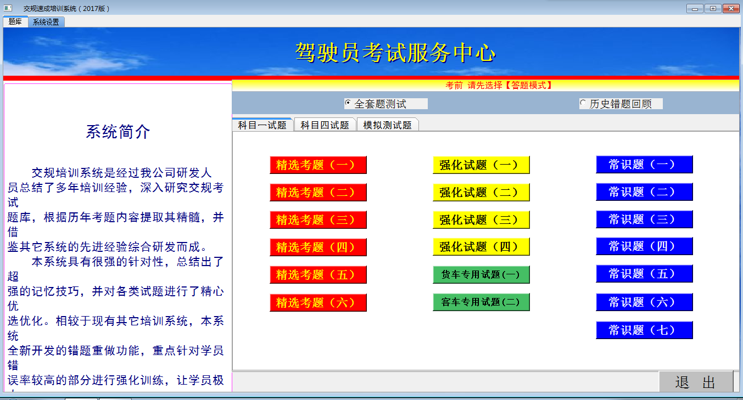Switch to the 科目一试题 tab
Viewport: 743px width, 400px height.
(262, 125)
